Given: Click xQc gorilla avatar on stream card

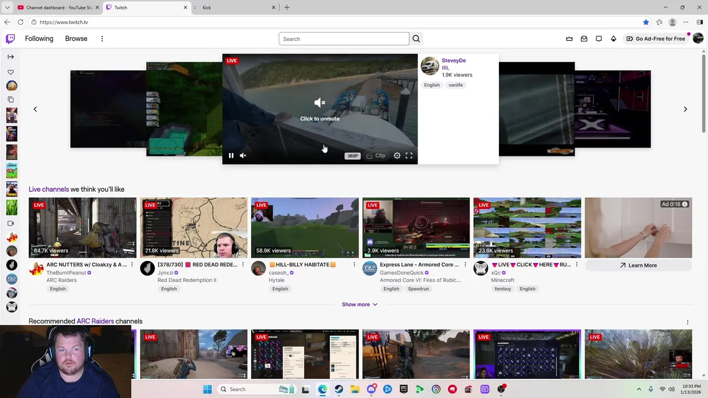Looking at the screenshot, I should (481, 269).
